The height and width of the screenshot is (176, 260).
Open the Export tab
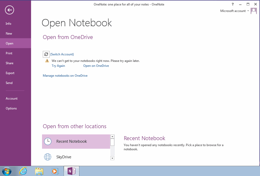click(x=15, y=73)
